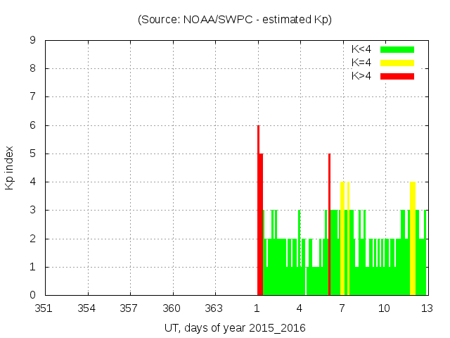Click the 363 tick label on x-axis
The width and height of the screenshot is (450, 338).
[214, 308]
